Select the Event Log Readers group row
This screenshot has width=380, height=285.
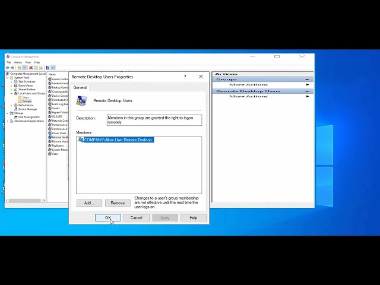click(x=58, y=104)
